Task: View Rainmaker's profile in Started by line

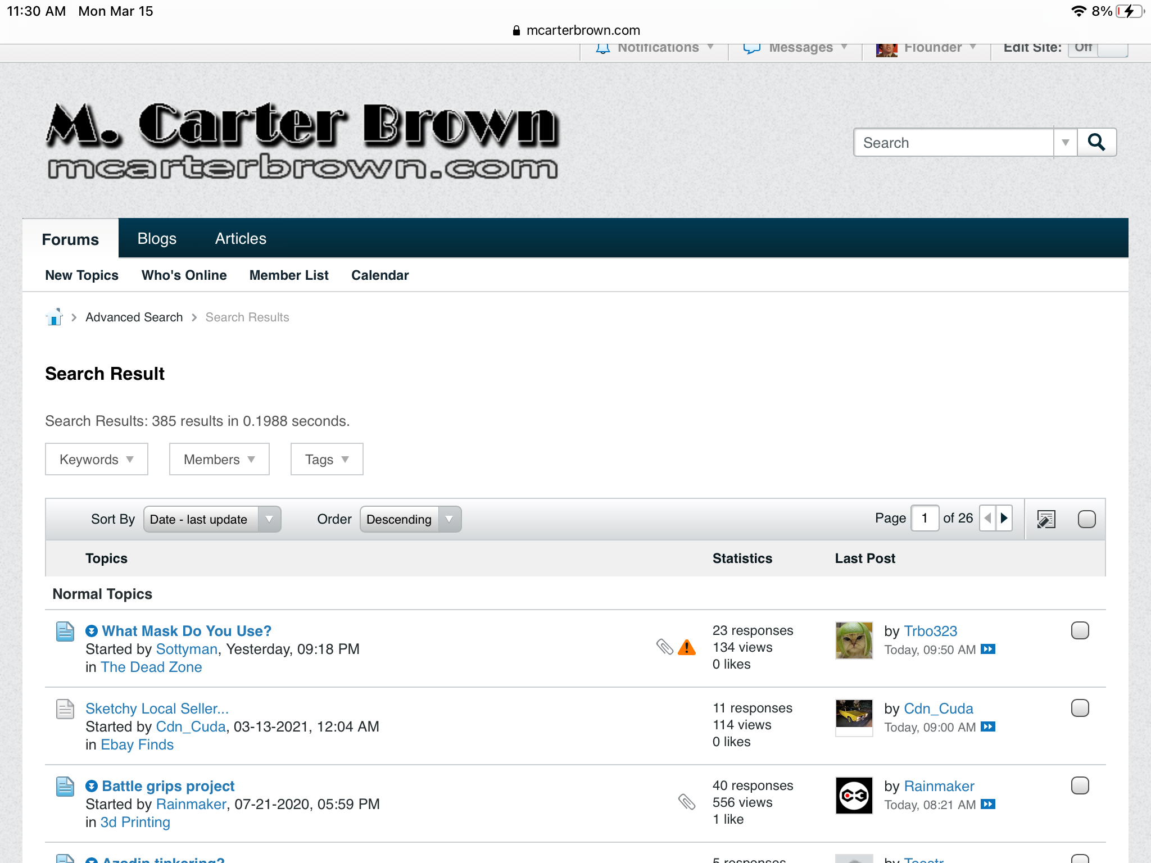Action: [191, 804]
